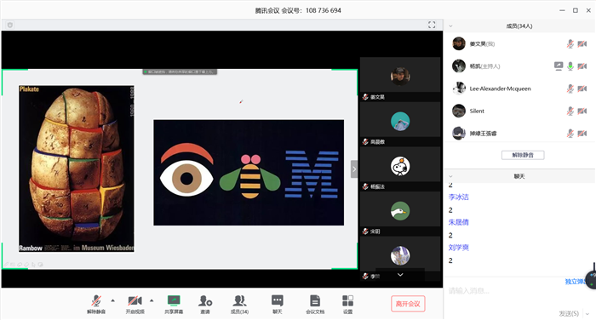Open the 邀请 invite icon
Viewport: 596px width, 320px height.
coord(205,304)
